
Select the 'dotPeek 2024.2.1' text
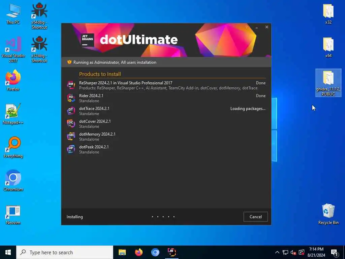(94, 147)
